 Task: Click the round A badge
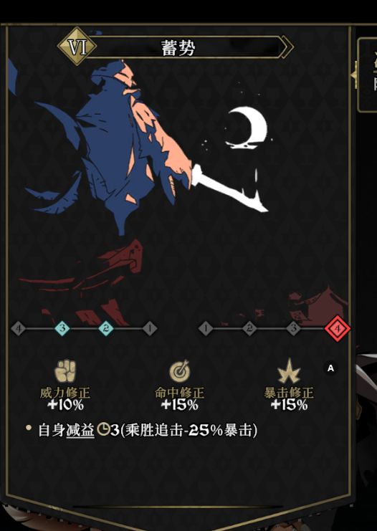330,368
